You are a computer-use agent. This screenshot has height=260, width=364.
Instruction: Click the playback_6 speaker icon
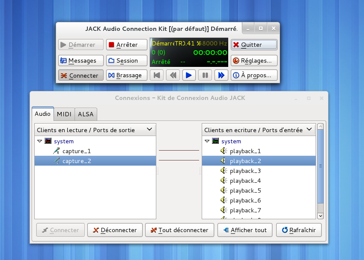[x=224, y=200]
